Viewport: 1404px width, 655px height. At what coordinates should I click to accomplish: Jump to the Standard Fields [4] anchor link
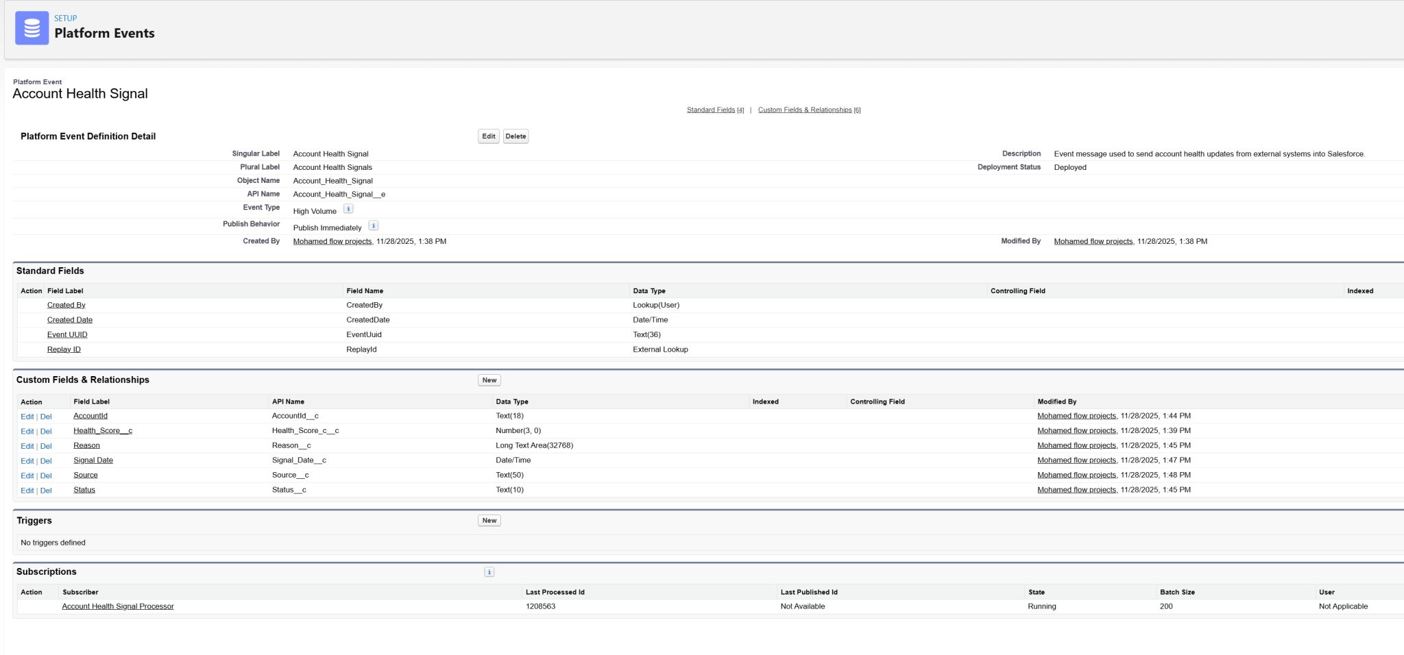click(x=715, y=110)
